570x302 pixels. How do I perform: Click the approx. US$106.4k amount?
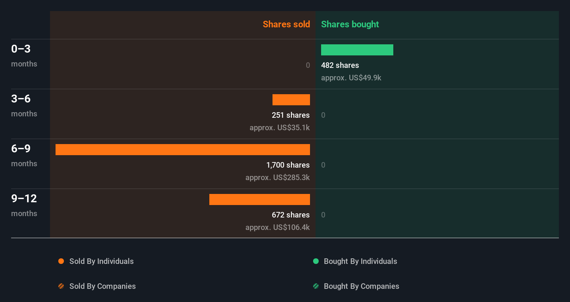pos(277,228)
